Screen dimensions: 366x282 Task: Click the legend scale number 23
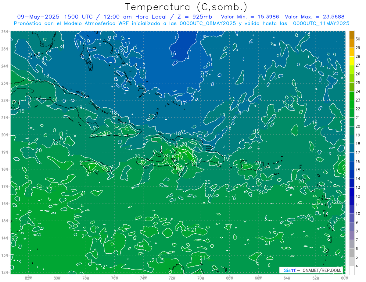(x=358, y=100)
